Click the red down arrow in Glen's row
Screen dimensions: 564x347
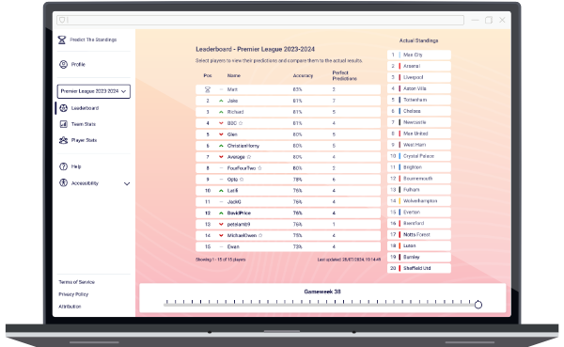pos(221,134)
